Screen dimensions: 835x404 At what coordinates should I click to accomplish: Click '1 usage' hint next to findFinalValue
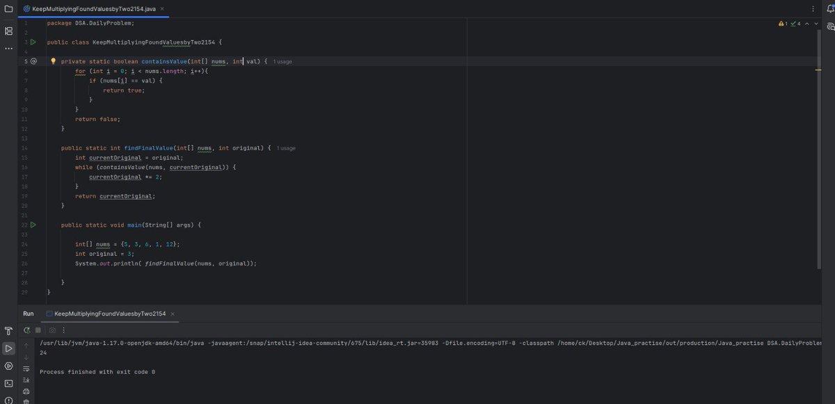point(286,148)
